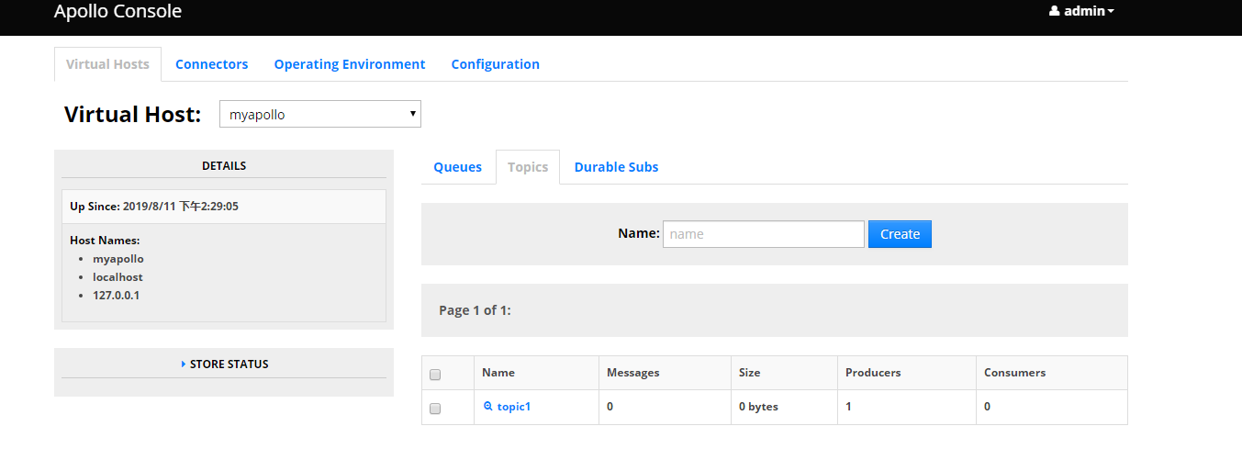Select the Topics tab
The width and height of the screenshot is (1242, 460).
click(528, 167)
